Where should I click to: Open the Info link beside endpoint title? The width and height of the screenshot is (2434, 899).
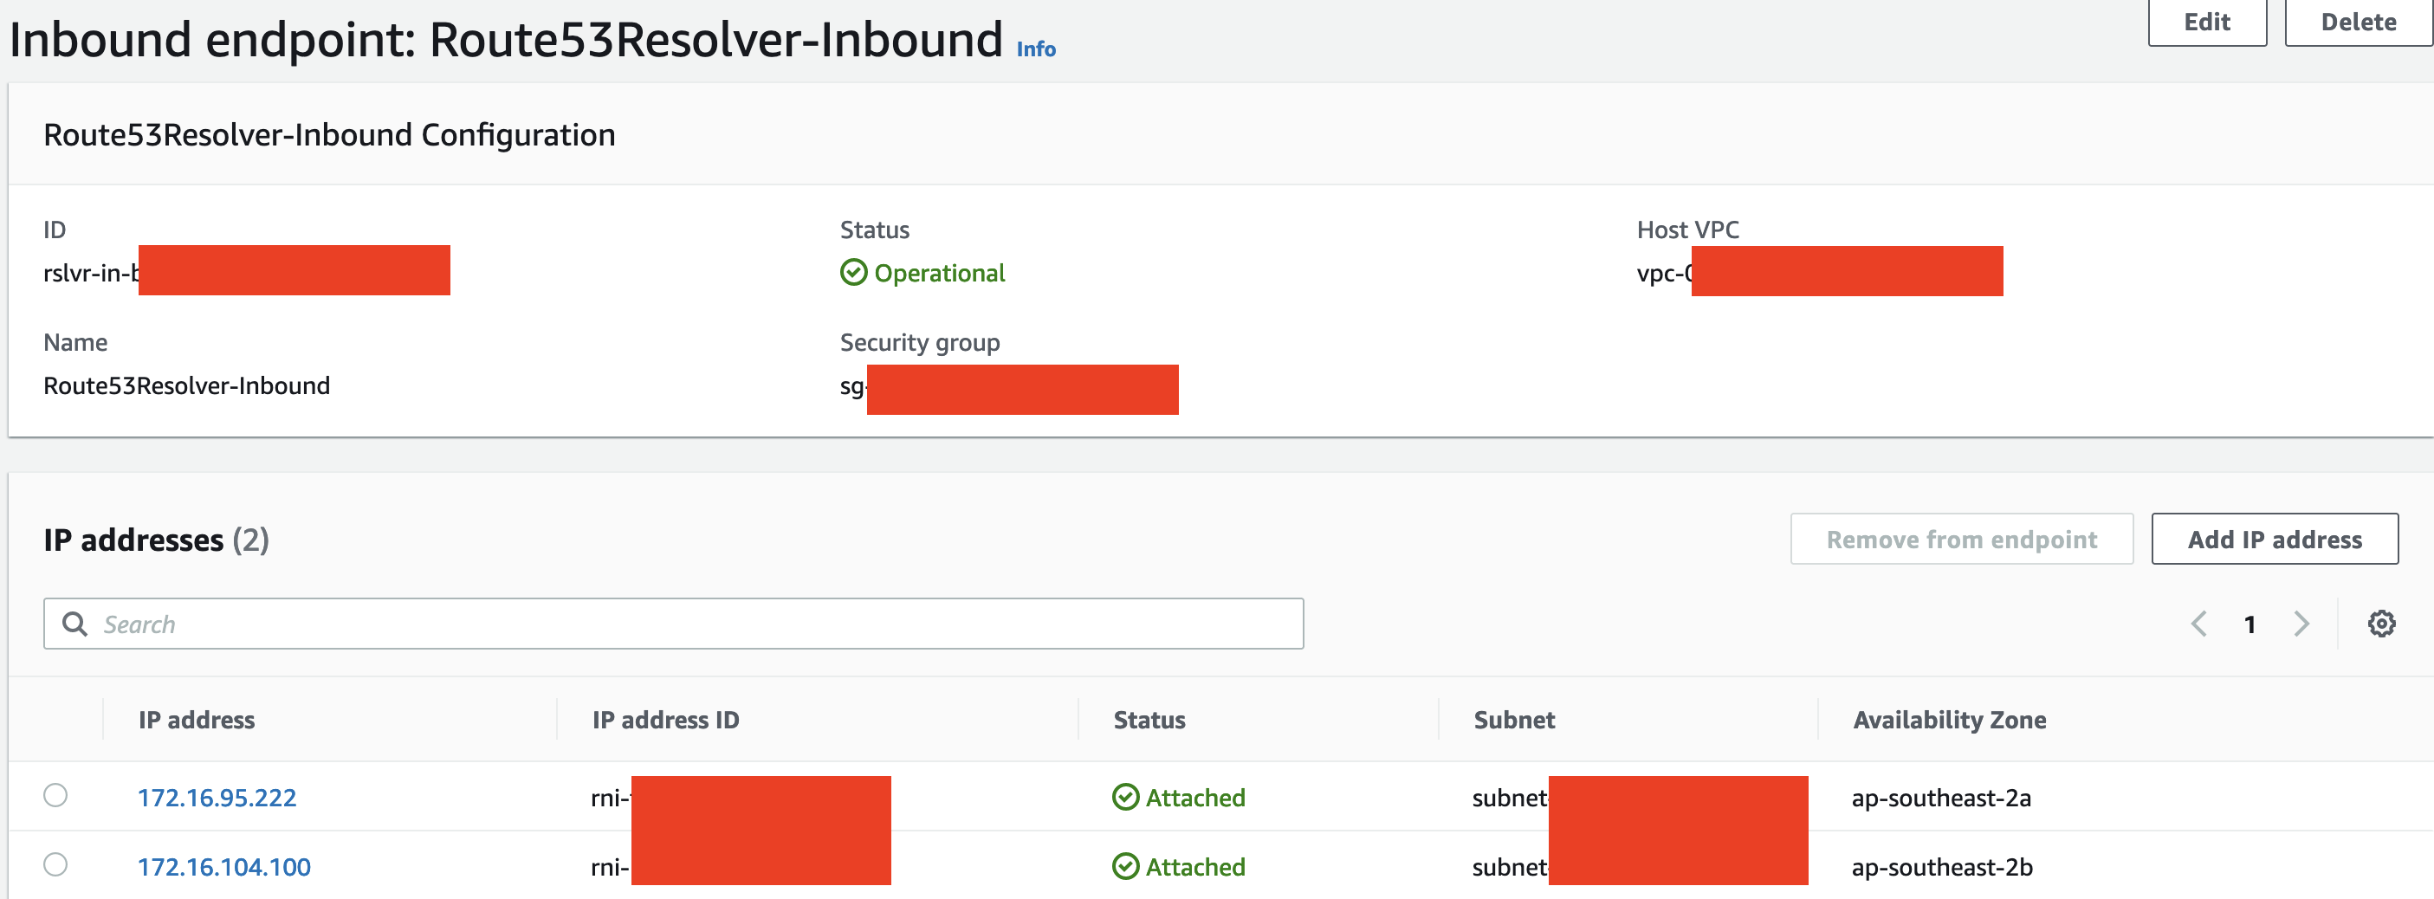click(1036, 49)
